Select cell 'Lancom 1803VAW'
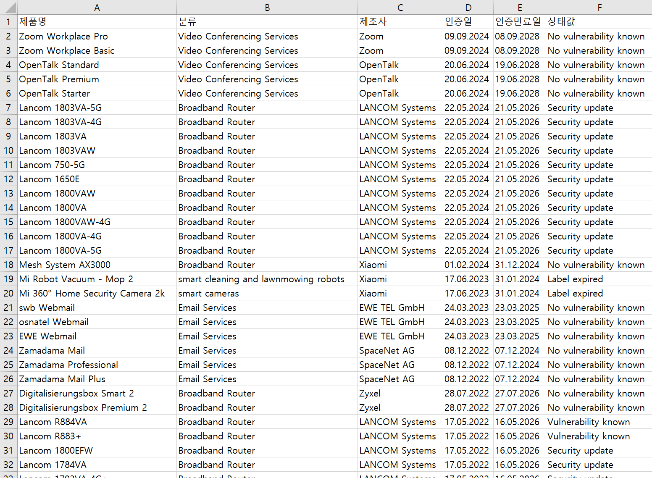Screen dimensions: 652x478 point(97,150)
